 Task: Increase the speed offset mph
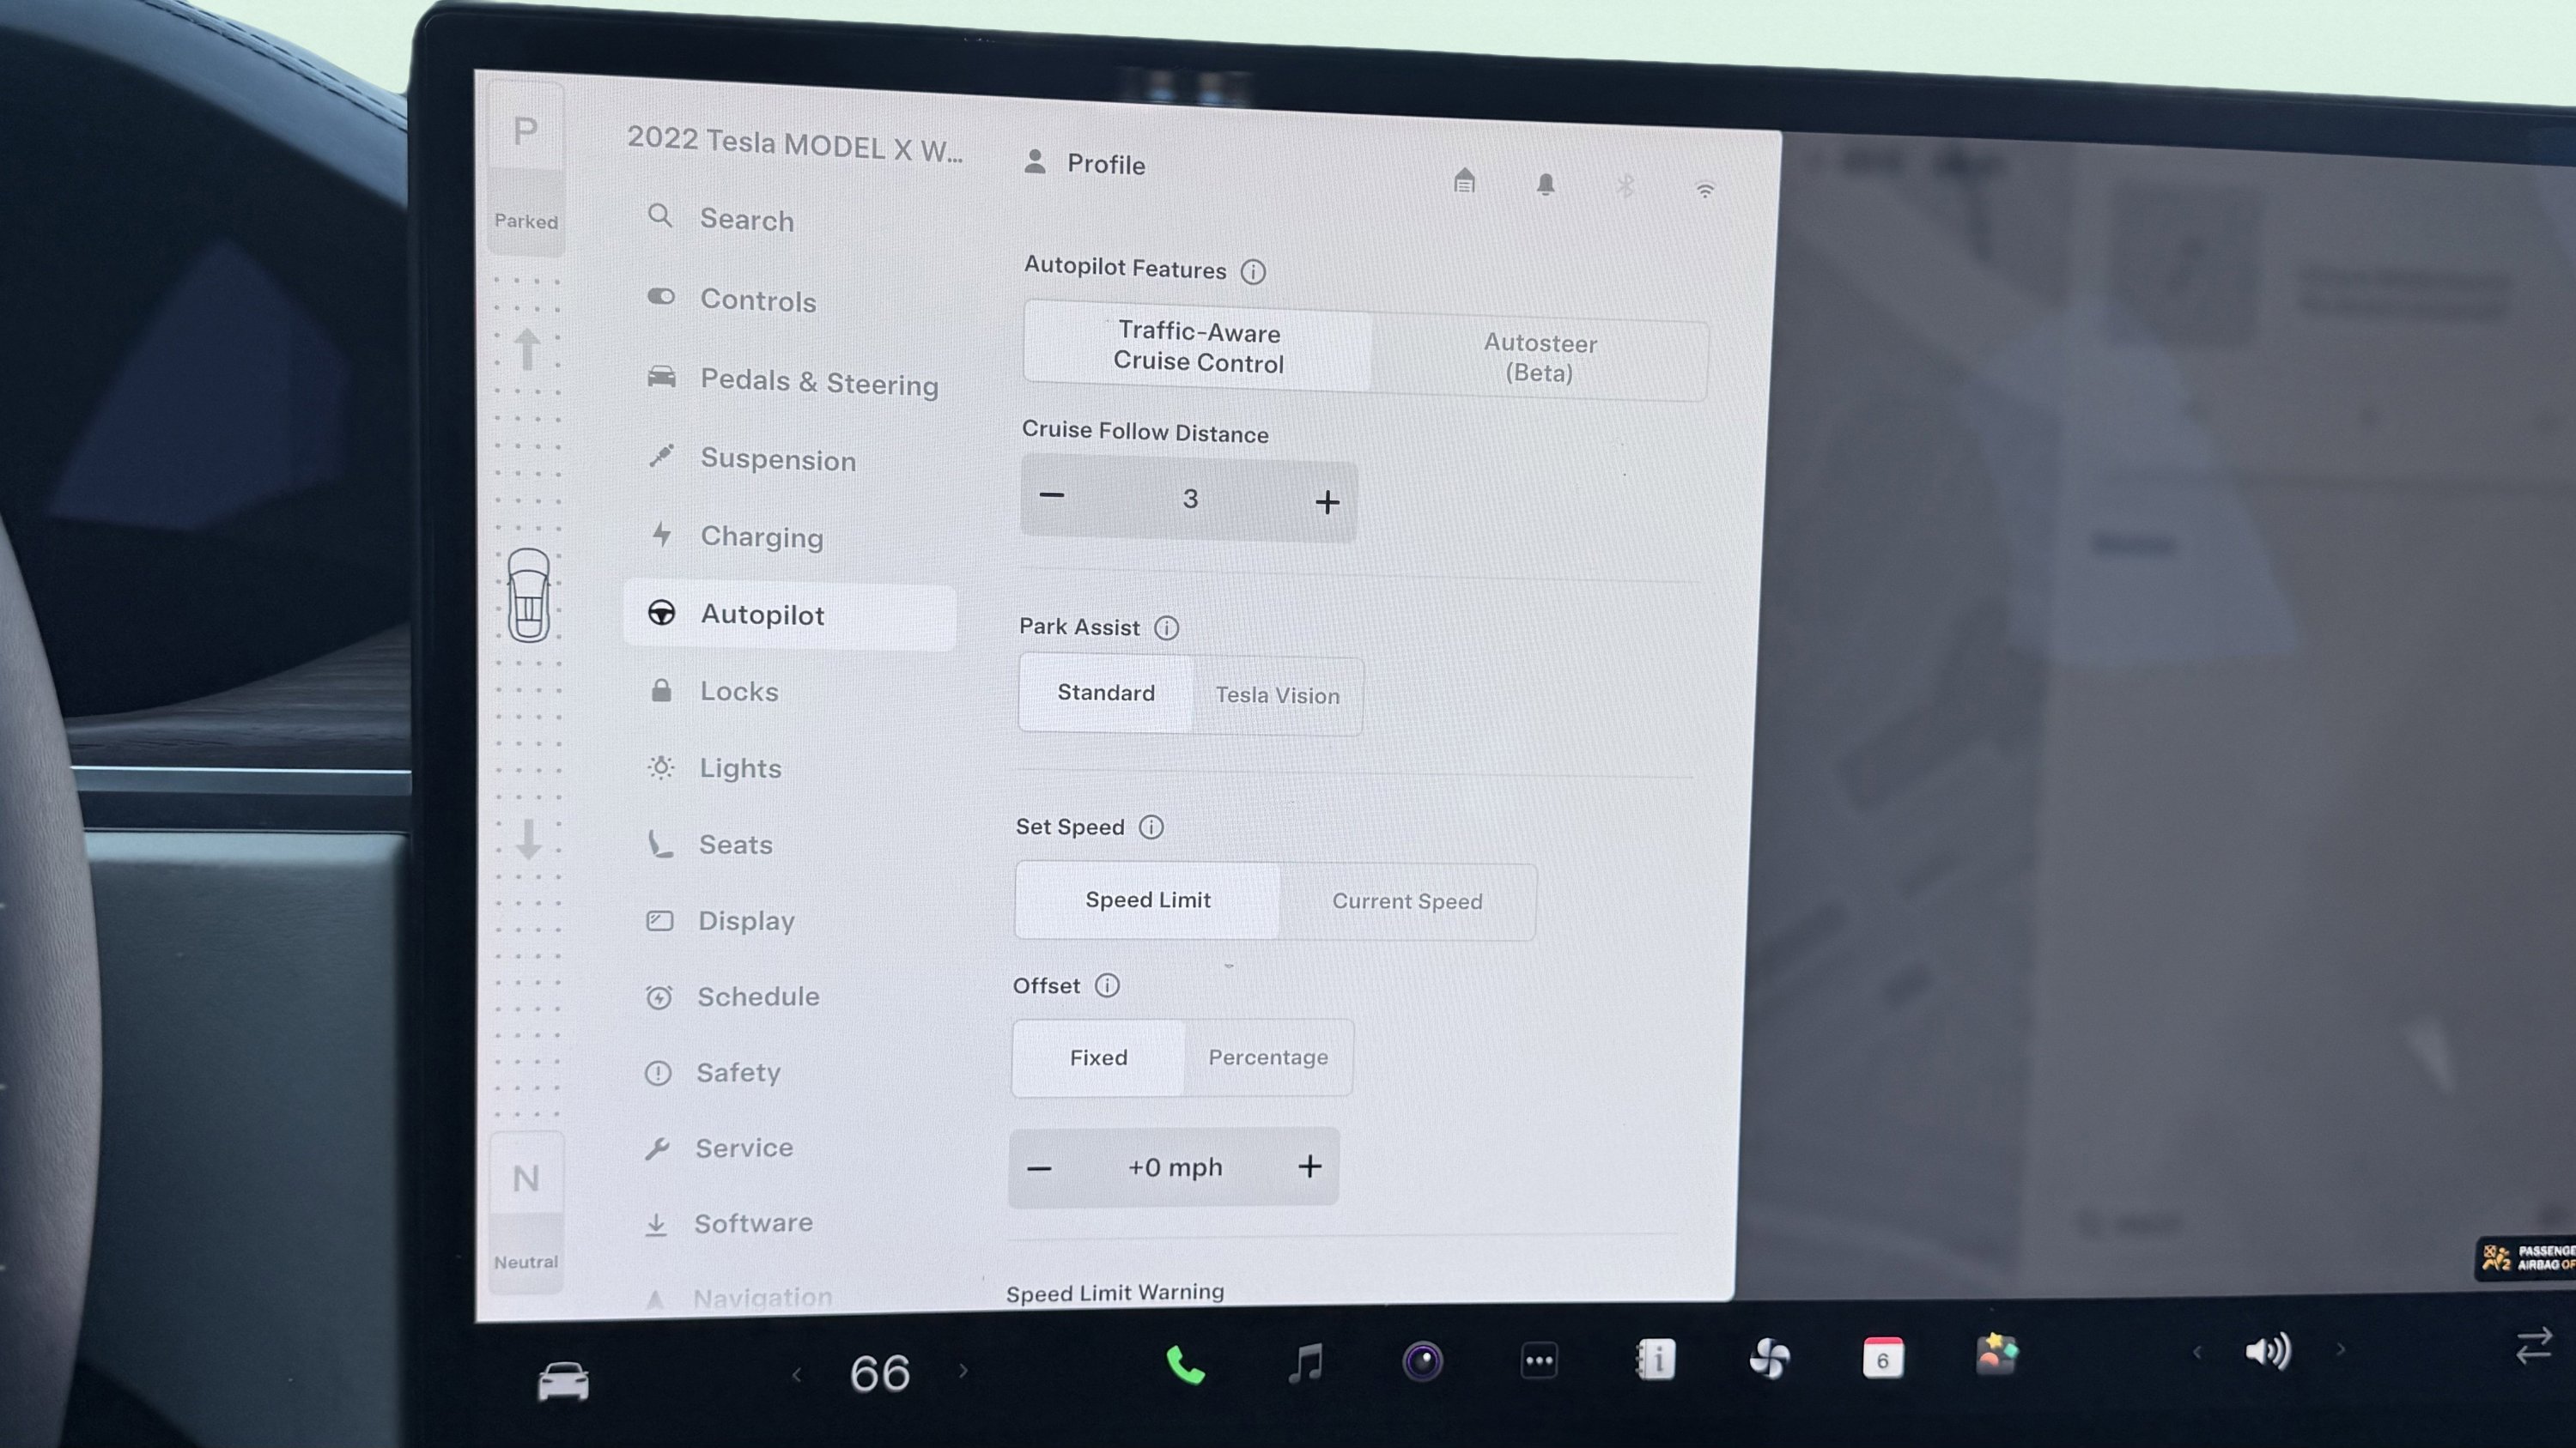pyautogui.click(x=1309, y=1166)
